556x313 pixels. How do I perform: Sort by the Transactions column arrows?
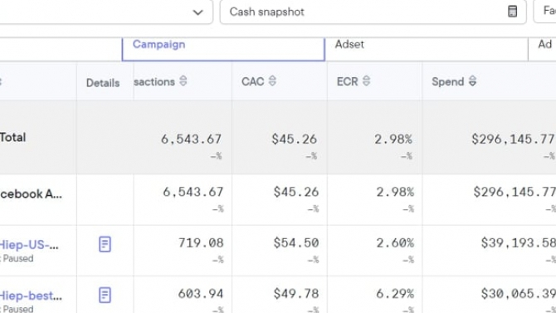[183, 81]
